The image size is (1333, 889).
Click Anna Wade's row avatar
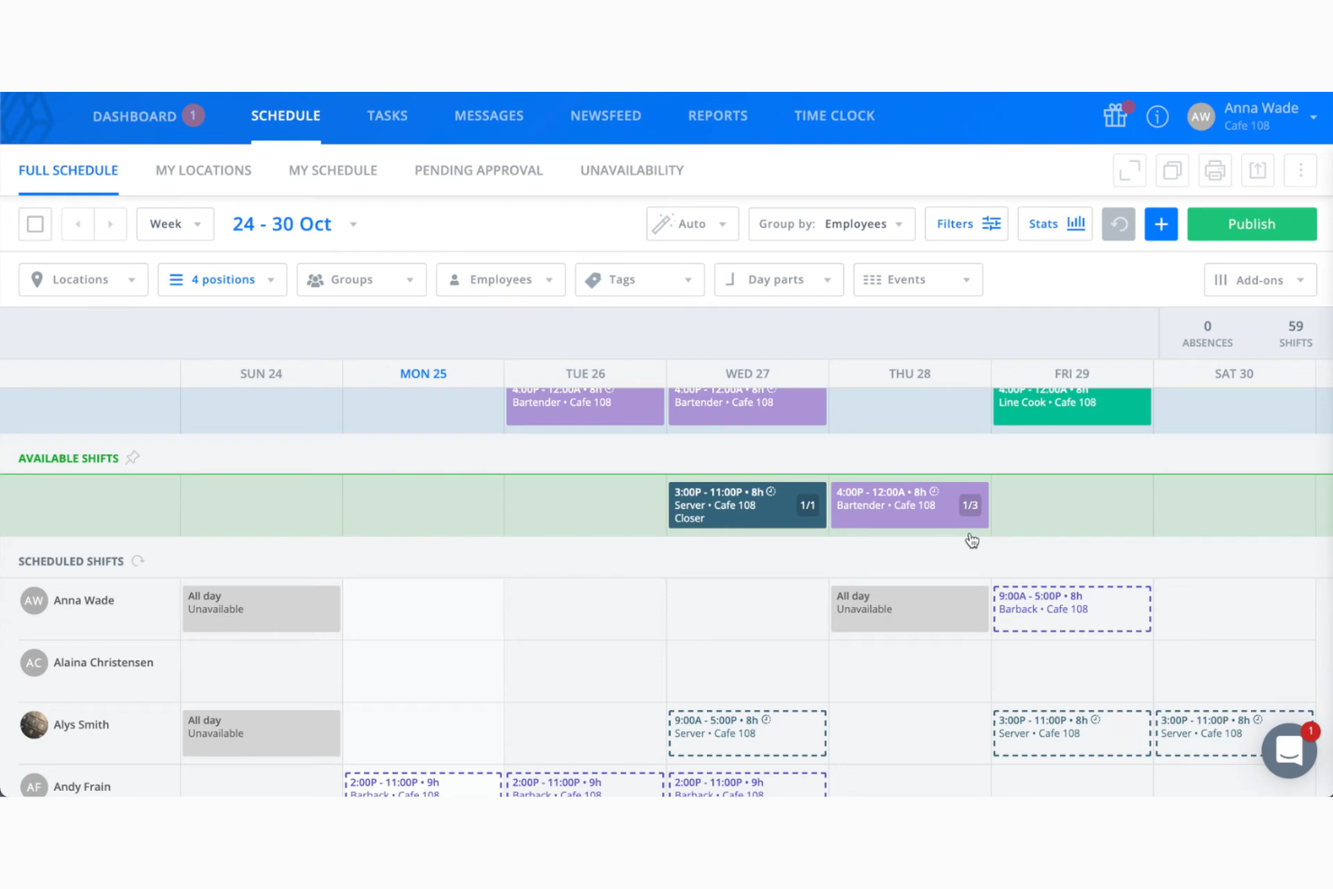(x=34, y=601)
